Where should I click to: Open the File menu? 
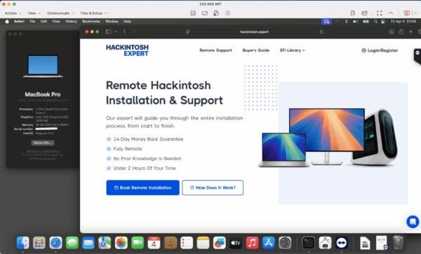(32, 22)
